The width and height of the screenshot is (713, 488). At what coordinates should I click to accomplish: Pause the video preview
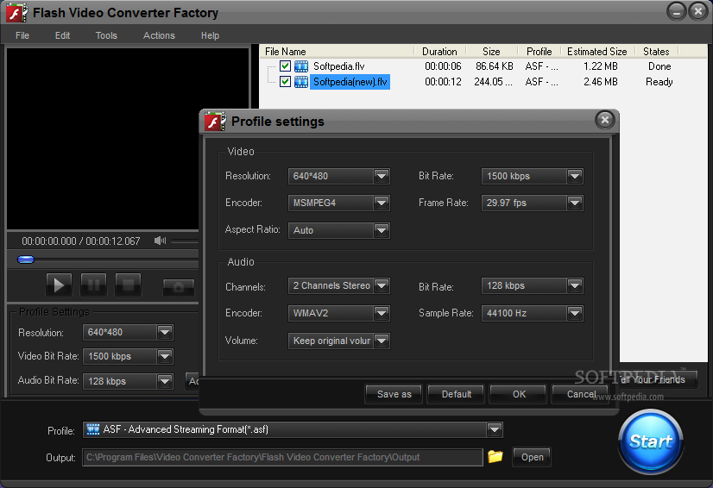(x=93, y=285)
